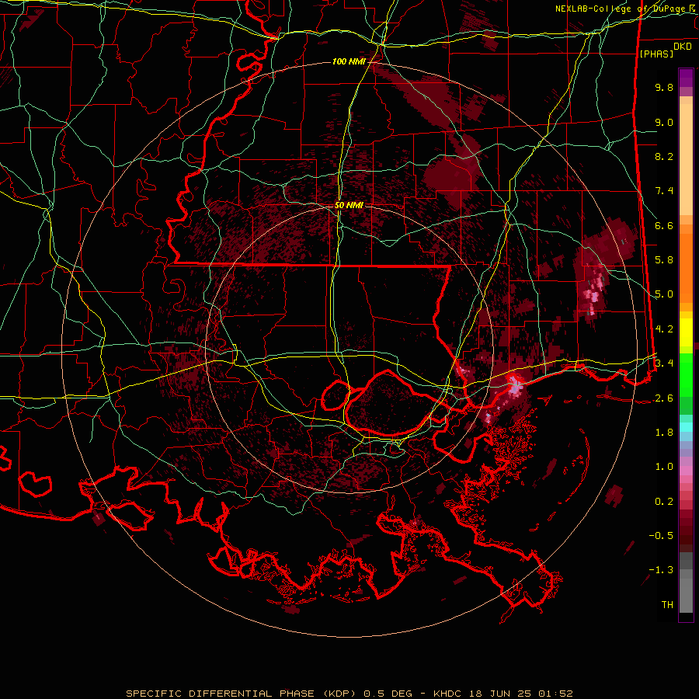Pick the purple swatch at legend top
This screenshot has height=699, width=699.
click(686, 78)
